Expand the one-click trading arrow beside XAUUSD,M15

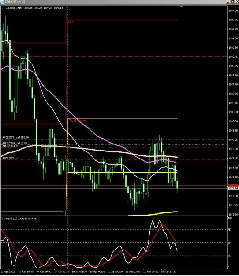3,8
